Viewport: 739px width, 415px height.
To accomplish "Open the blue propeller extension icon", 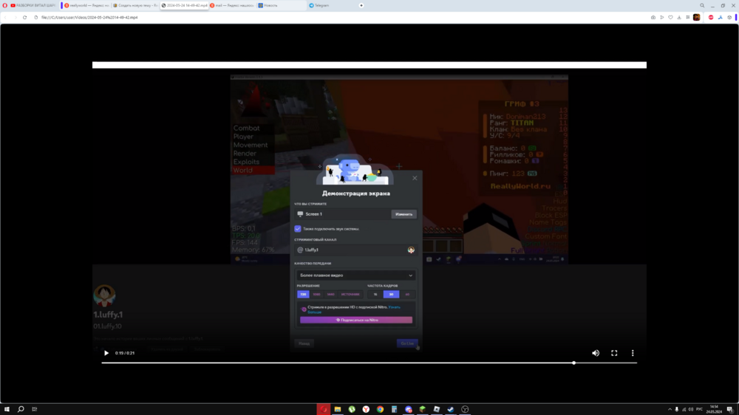I will tap(720, 18).
